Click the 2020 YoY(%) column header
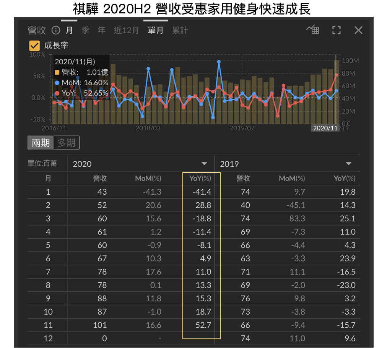This screenshot has width=387, height=348. click(200, 179)
